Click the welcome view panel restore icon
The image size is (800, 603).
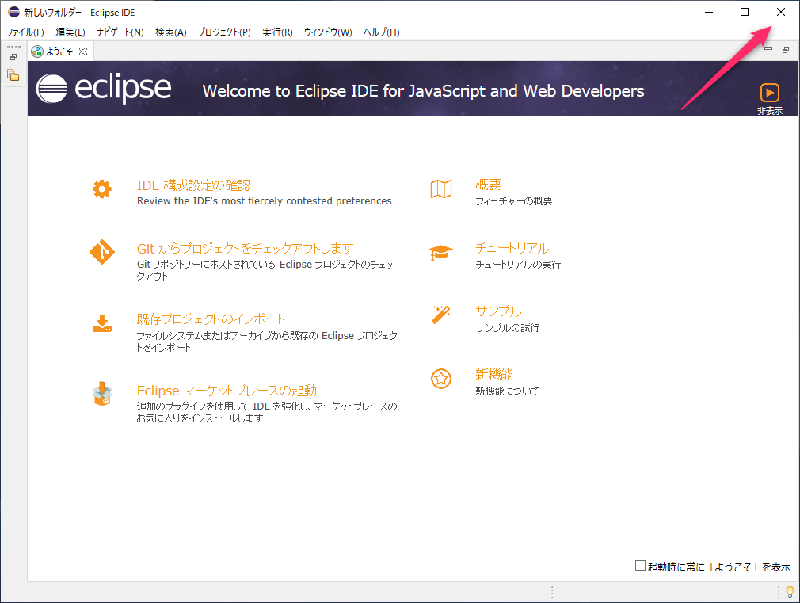[786, 50]
